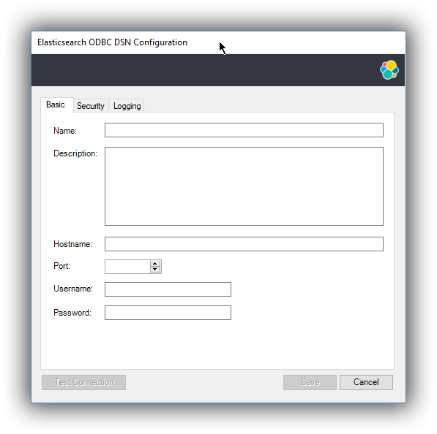Focus the Name input field
The height and width of the screenshot is (434, 437).
[x=244, y=130]
